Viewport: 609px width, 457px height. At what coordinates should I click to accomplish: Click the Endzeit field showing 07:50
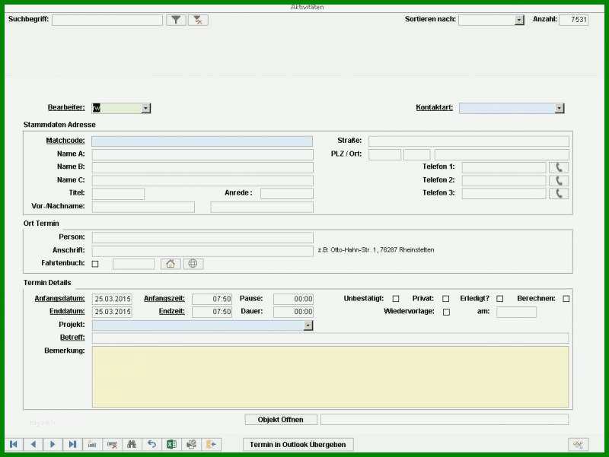(x=212, y=312)
